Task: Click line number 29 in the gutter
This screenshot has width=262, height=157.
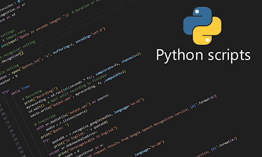Action: click(22, 152)
